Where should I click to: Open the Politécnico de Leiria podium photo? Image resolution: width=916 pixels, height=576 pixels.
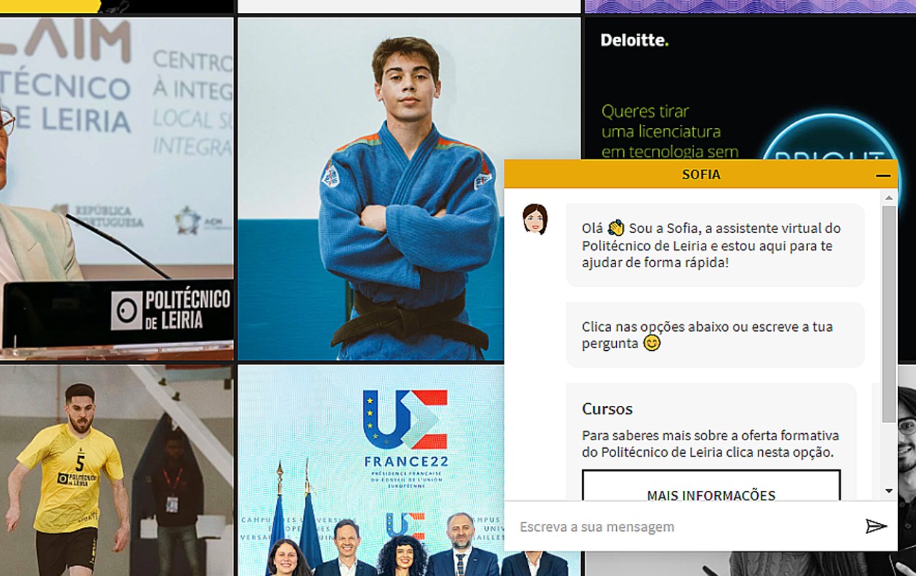click(x=117, y=188)
